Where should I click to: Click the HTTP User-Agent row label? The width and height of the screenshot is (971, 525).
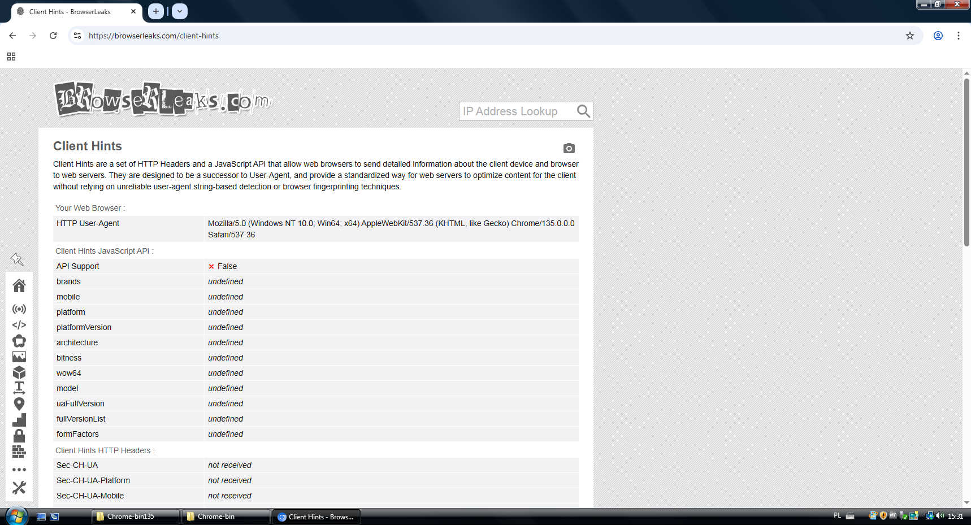88,223
